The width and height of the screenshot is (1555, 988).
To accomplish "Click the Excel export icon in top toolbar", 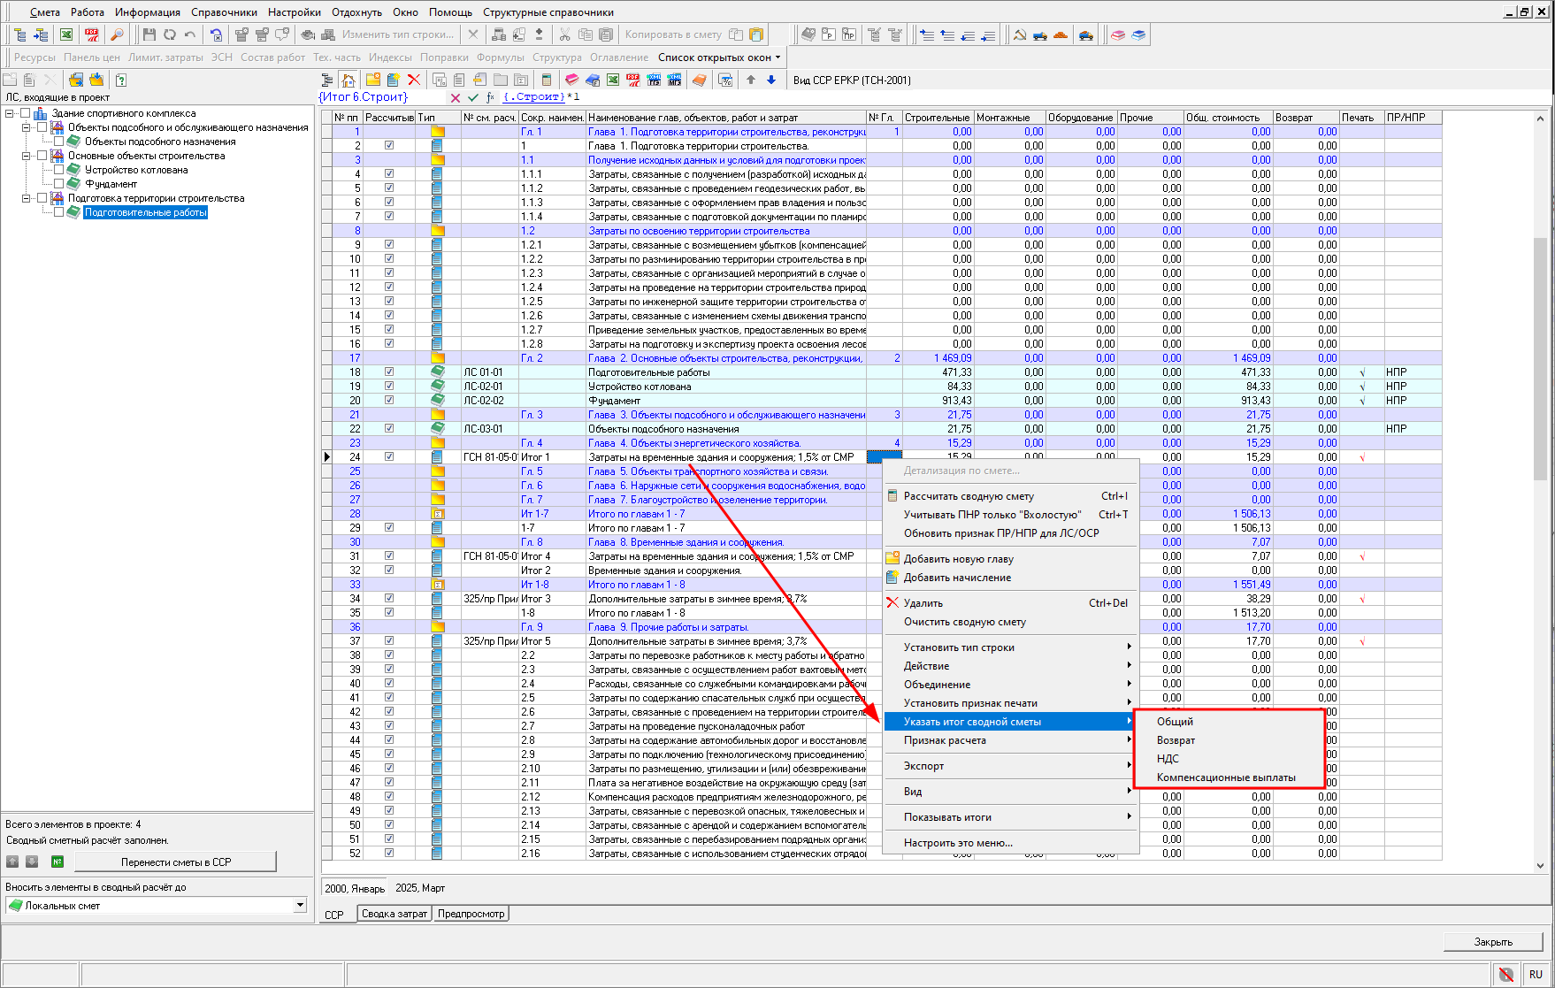I will tap(66, 34).
